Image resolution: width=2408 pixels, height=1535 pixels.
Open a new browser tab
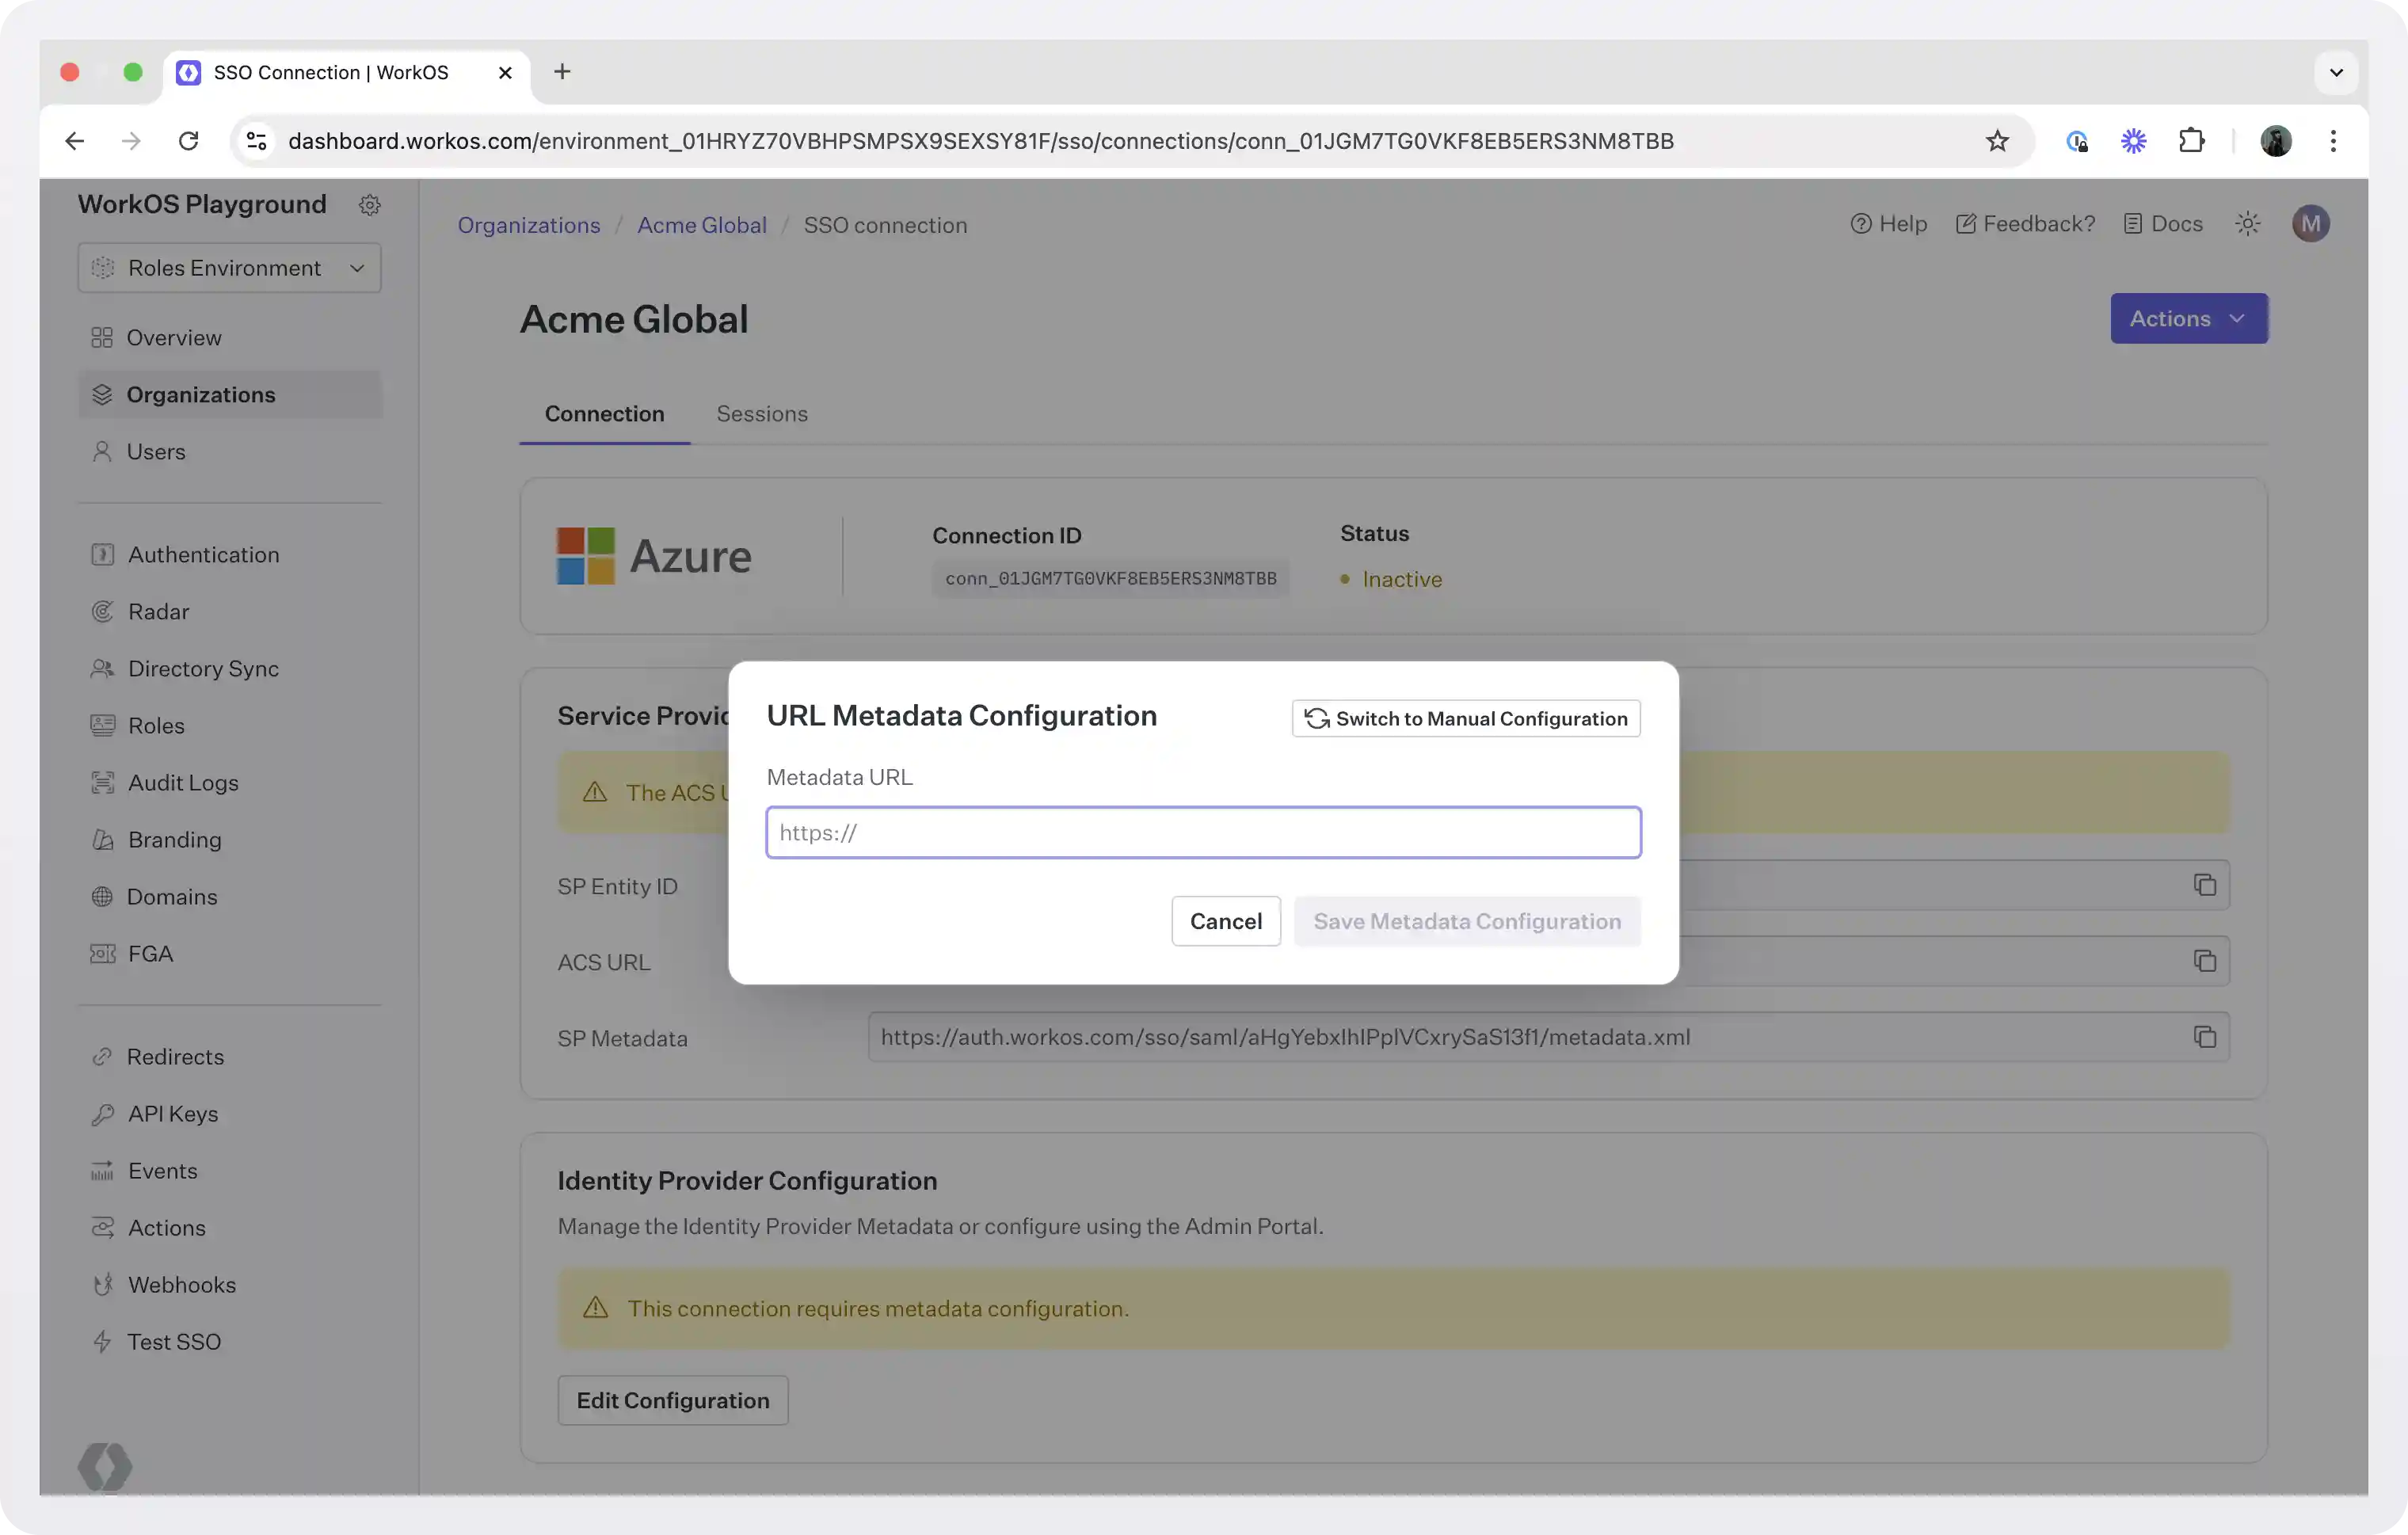tap(562, 72)
